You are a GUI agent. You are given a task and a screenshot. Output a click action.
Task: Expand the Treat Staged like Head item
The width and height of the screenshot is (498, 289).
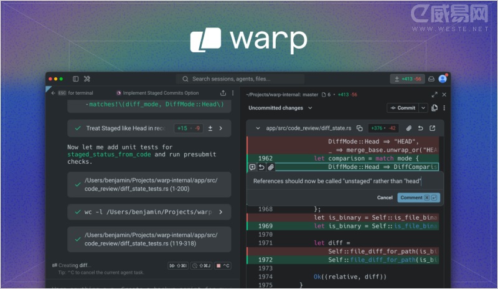point(221,128)
